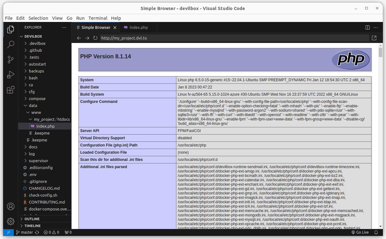Click the browser URL address field

pos(234,38)
